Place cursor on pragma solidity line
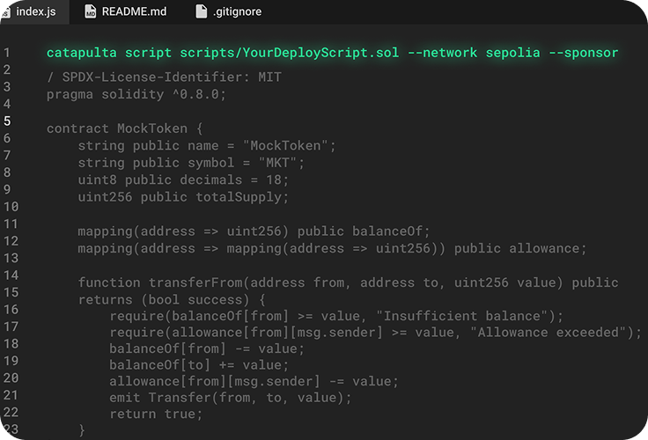648x440 pixels. point(136,94)
